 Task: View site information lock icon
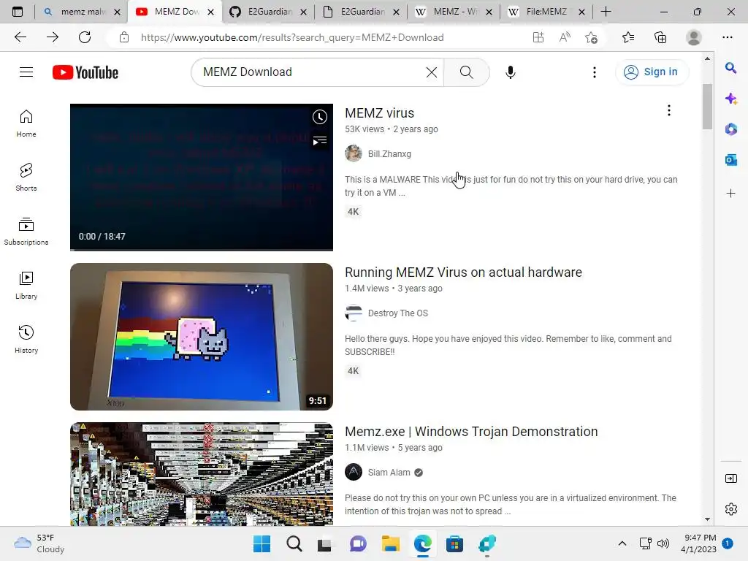(x=124, y=37)
